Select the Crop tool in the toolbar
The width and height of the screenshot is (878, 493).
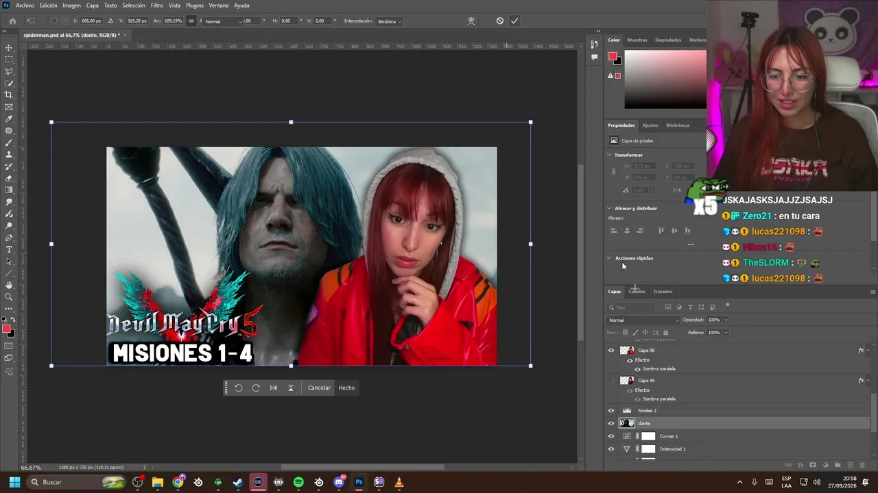9,95
